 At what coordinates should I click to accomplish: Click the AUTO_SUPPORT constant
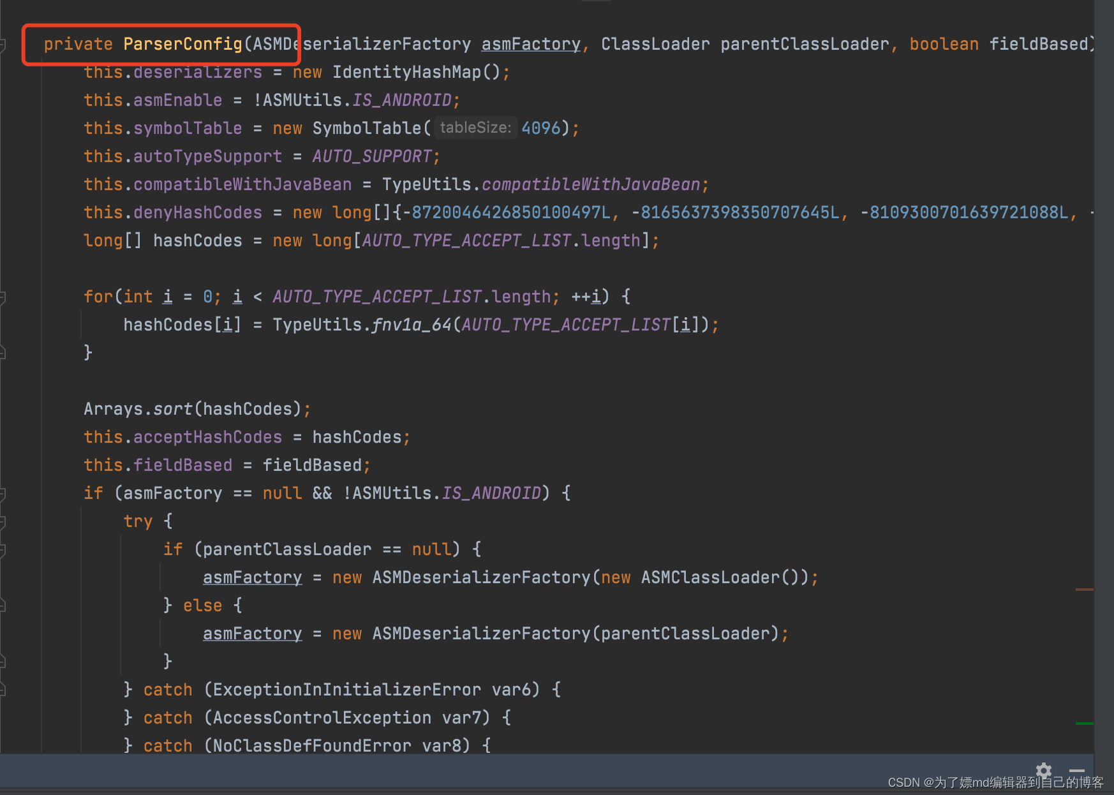point(372,156)
